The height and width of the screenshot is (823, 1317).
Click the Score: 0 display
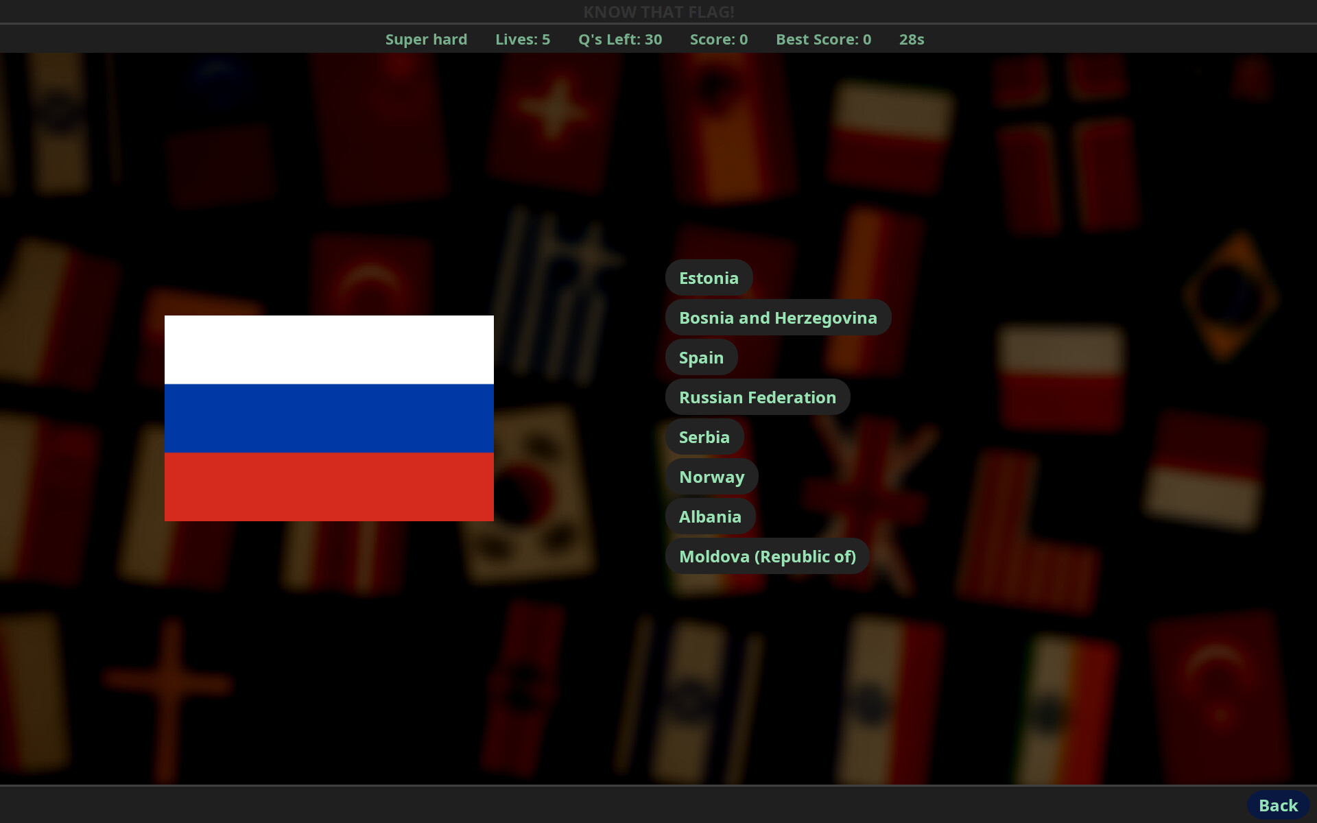tap(717, 39)
